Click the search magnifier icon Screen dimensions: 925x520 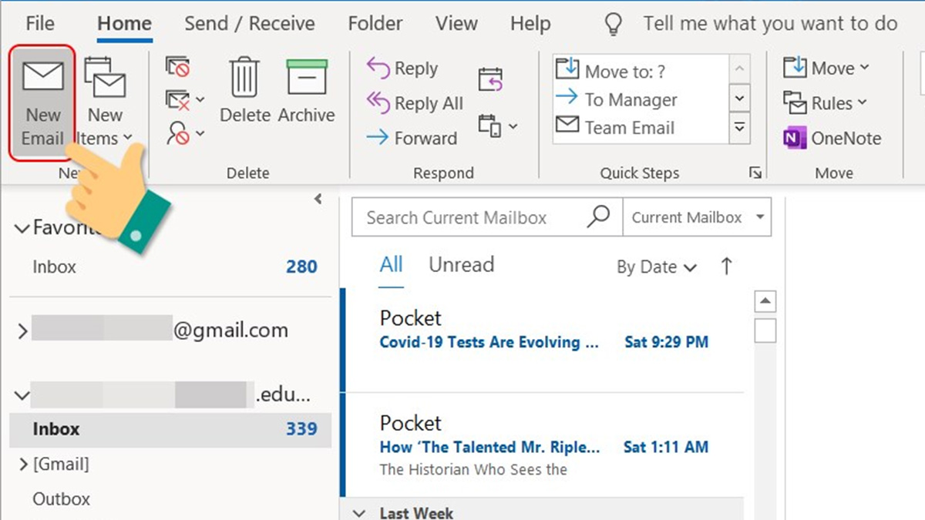click(x=599, y=216)
